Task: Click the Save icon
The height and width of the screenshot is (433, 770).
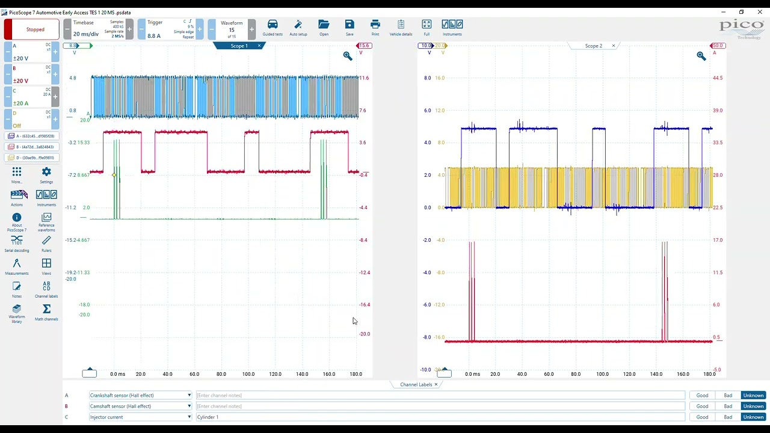Action: [350, 28]
